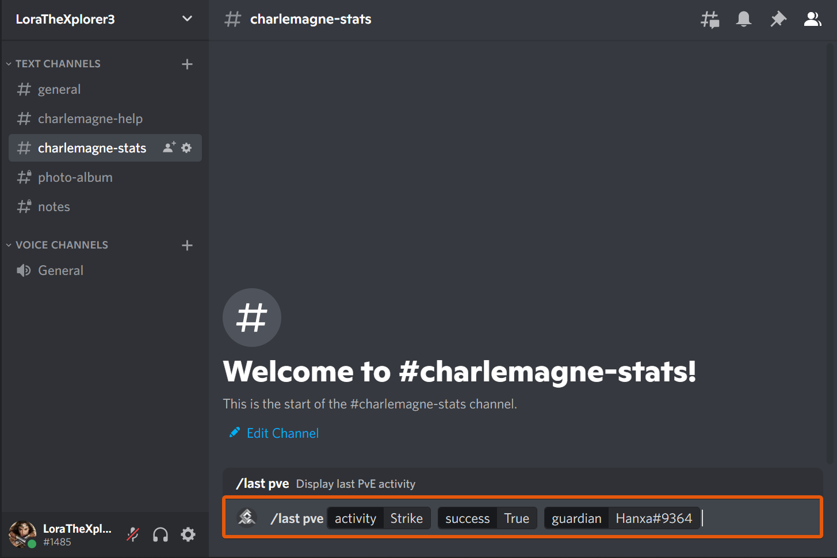837x558 pixels.
Task: Click the Charlemagne bot icon in message box
Action: 247,517
